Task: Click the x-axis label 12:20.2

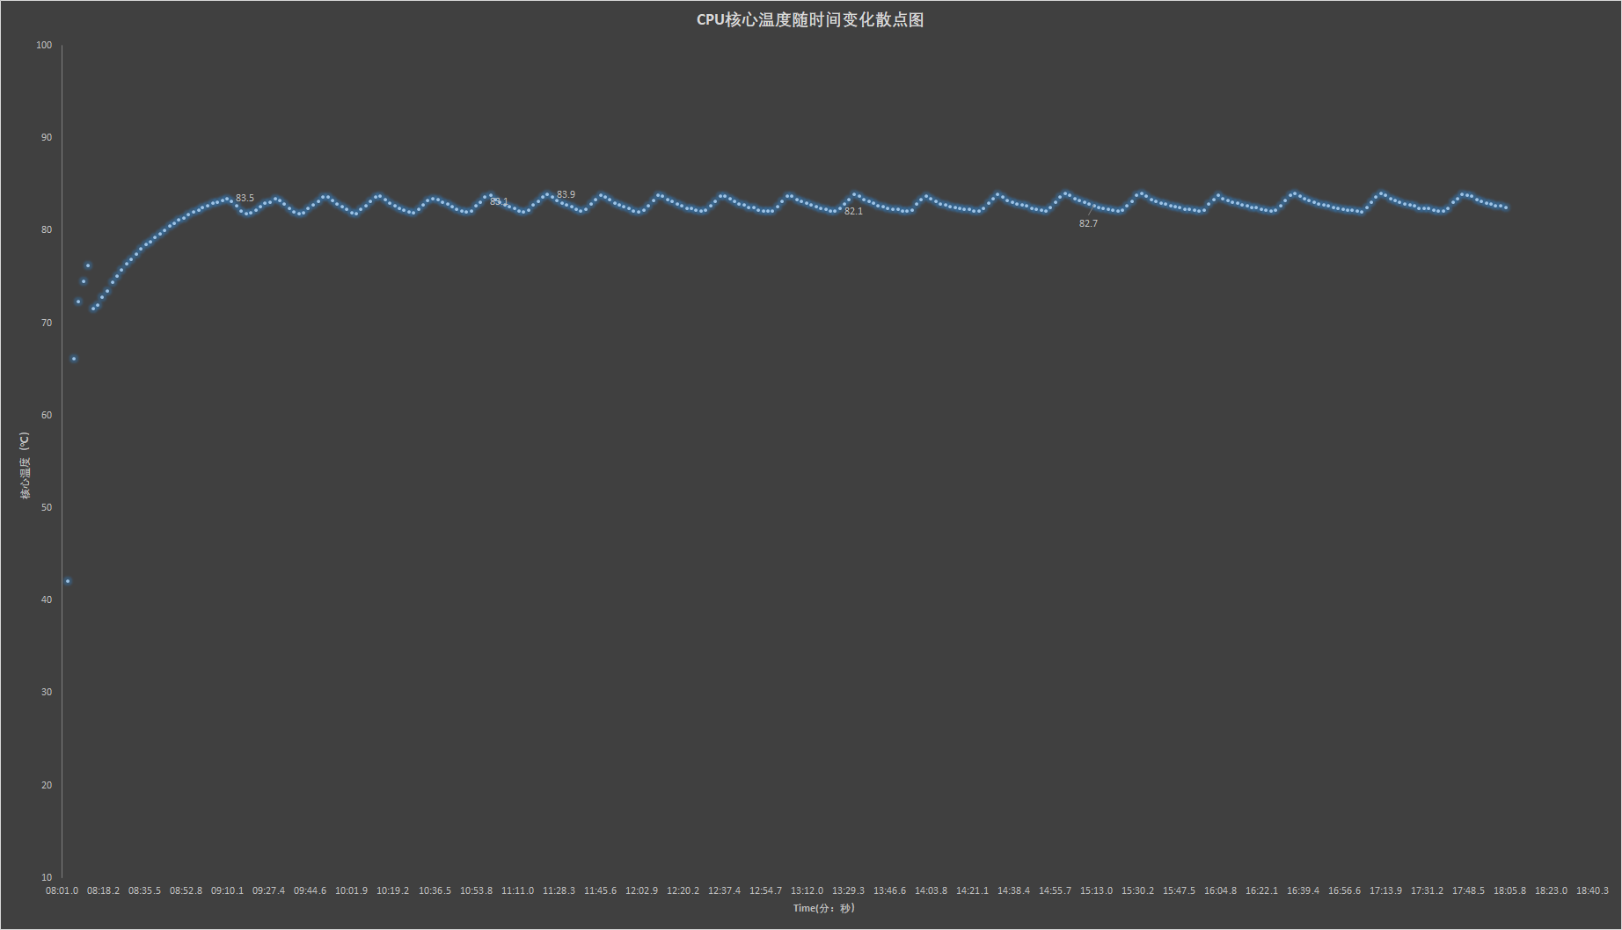Action: point(683,890)
